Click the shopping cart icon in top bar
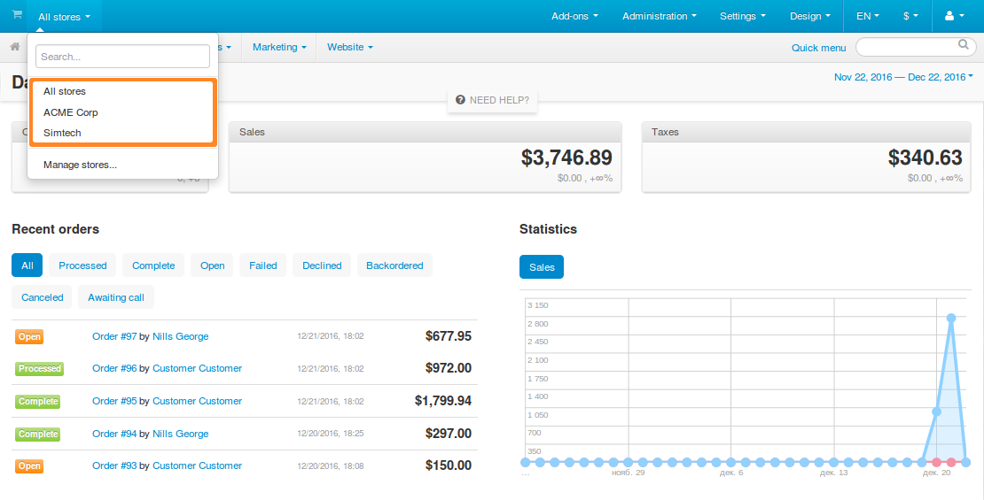 [x=17, y=15]
